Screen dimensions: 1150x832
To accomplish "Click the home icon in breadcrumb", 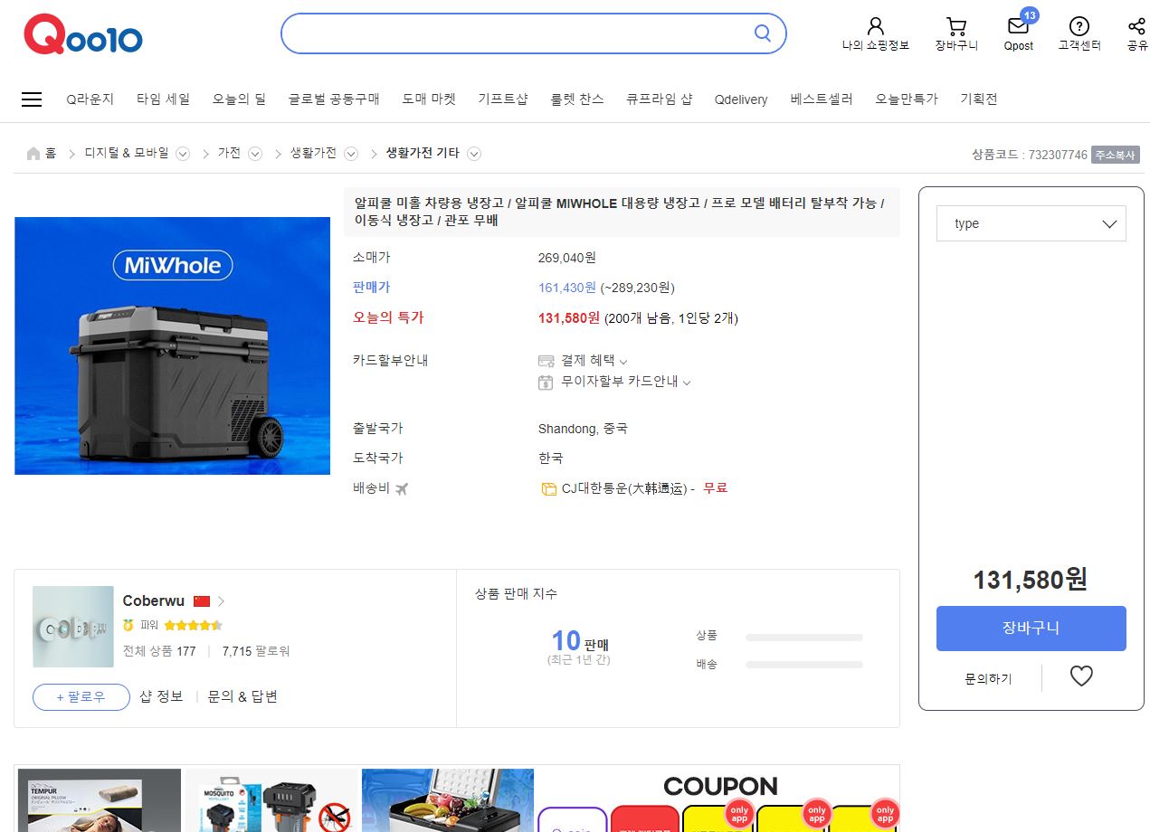I will [x=33, y=154].
